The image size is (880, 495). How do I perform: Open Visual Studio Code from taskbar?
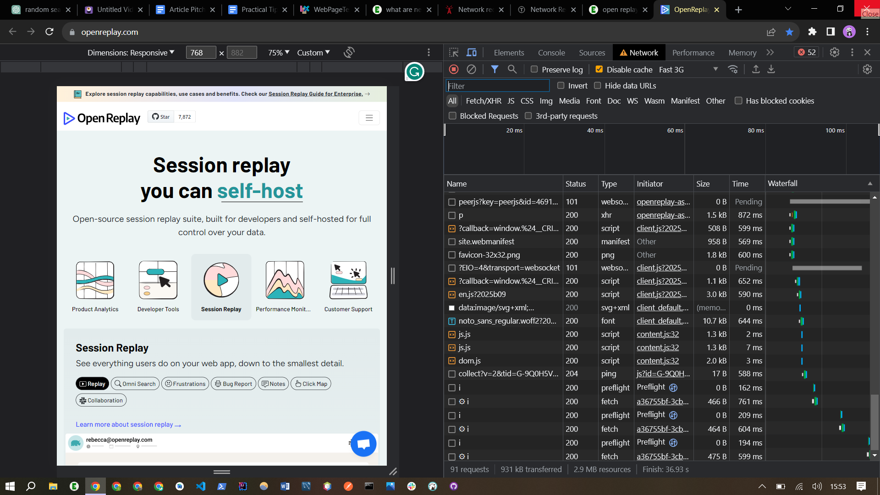(x=201, y=486)
